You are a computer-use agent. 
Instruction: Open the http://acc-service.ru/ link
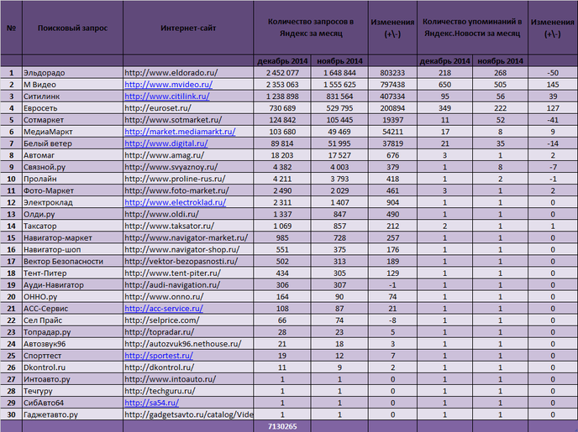coord(164,309)
